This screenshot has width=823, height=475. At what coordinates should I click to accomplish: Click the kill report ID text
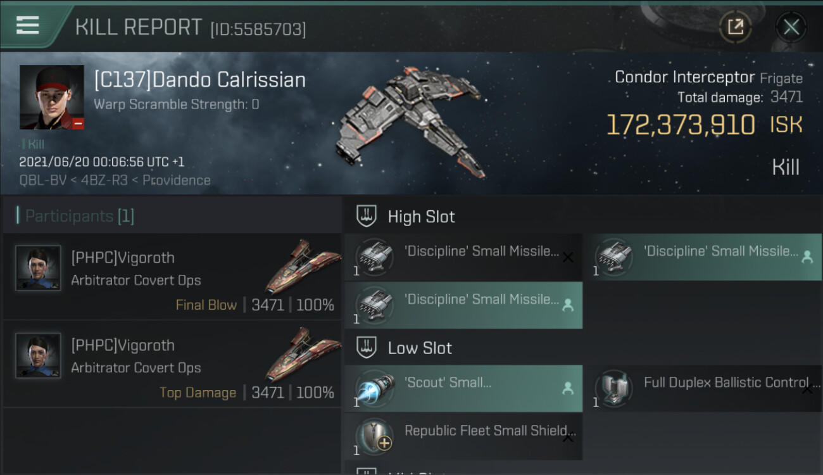coord(258,29)
